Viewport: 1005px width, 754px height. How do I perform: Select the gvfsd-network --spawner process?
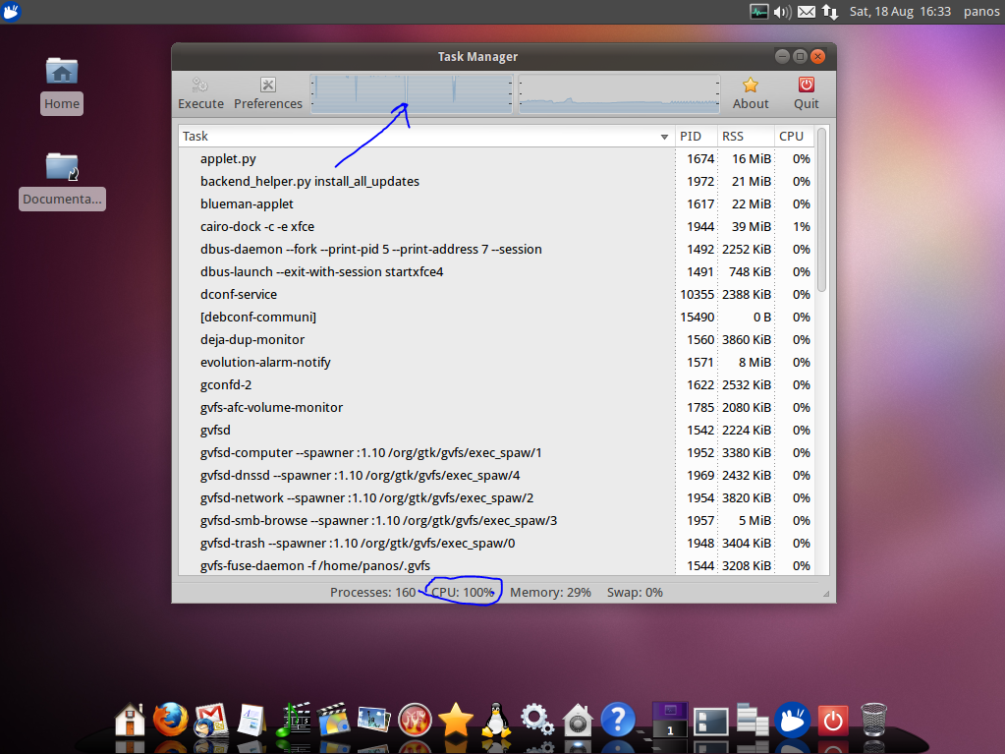point(497,497)
